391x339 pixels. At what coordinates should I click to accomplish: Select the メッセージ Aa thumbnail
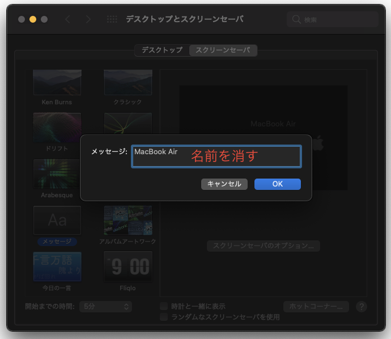pos(57,221)
